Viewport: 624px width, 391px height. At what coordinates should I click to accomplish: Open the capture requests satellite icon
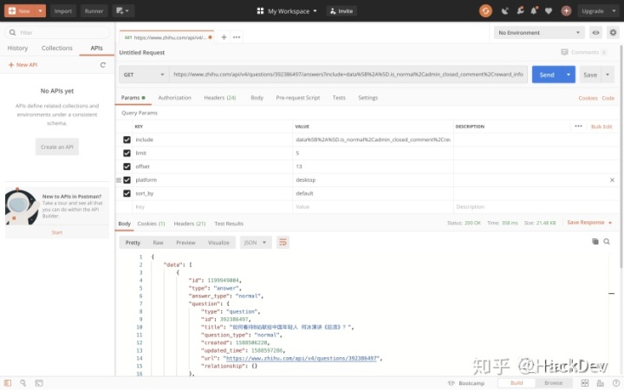pyautogui.click(x=505, y=10)
